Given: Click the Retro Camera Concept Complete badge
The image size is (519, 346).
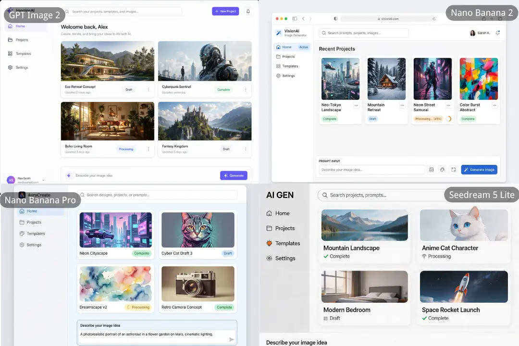Looking at the screenshot, I should [x=224, y=307].
